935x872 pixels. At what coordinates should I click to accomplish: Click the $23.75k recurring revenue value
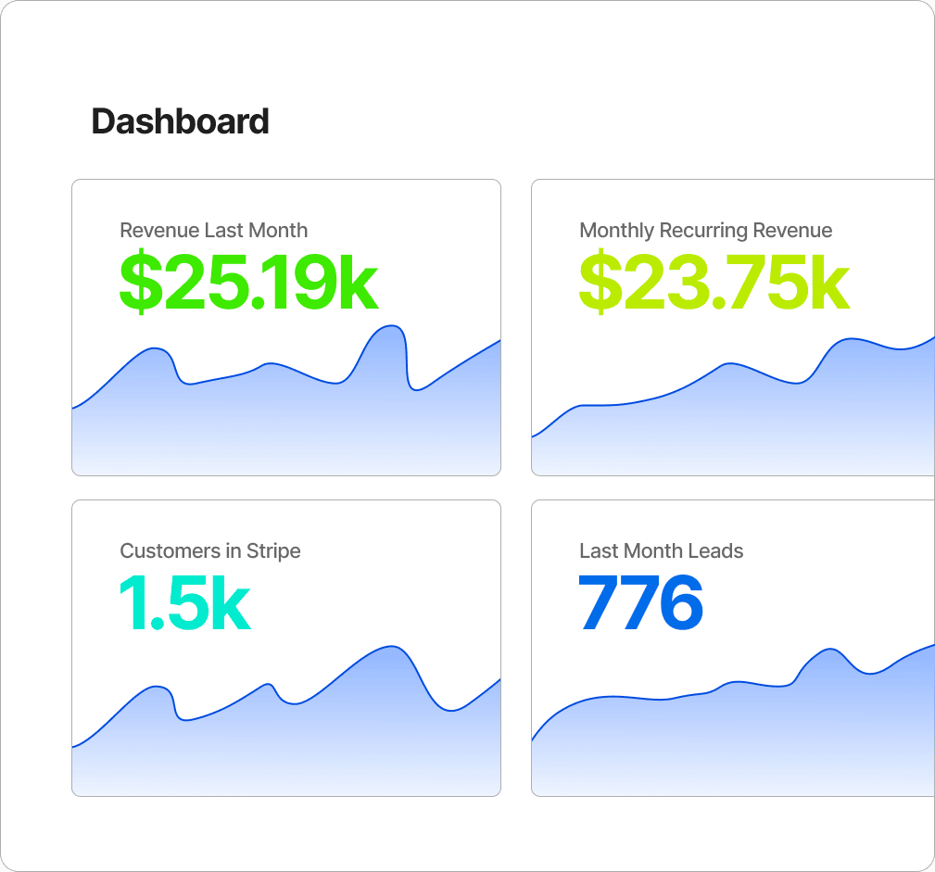714,281
